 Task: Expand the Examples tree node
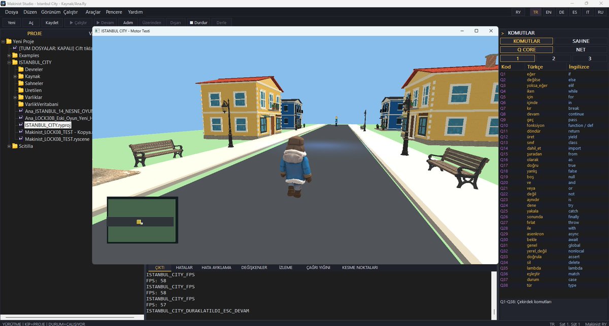coord(9,55)
